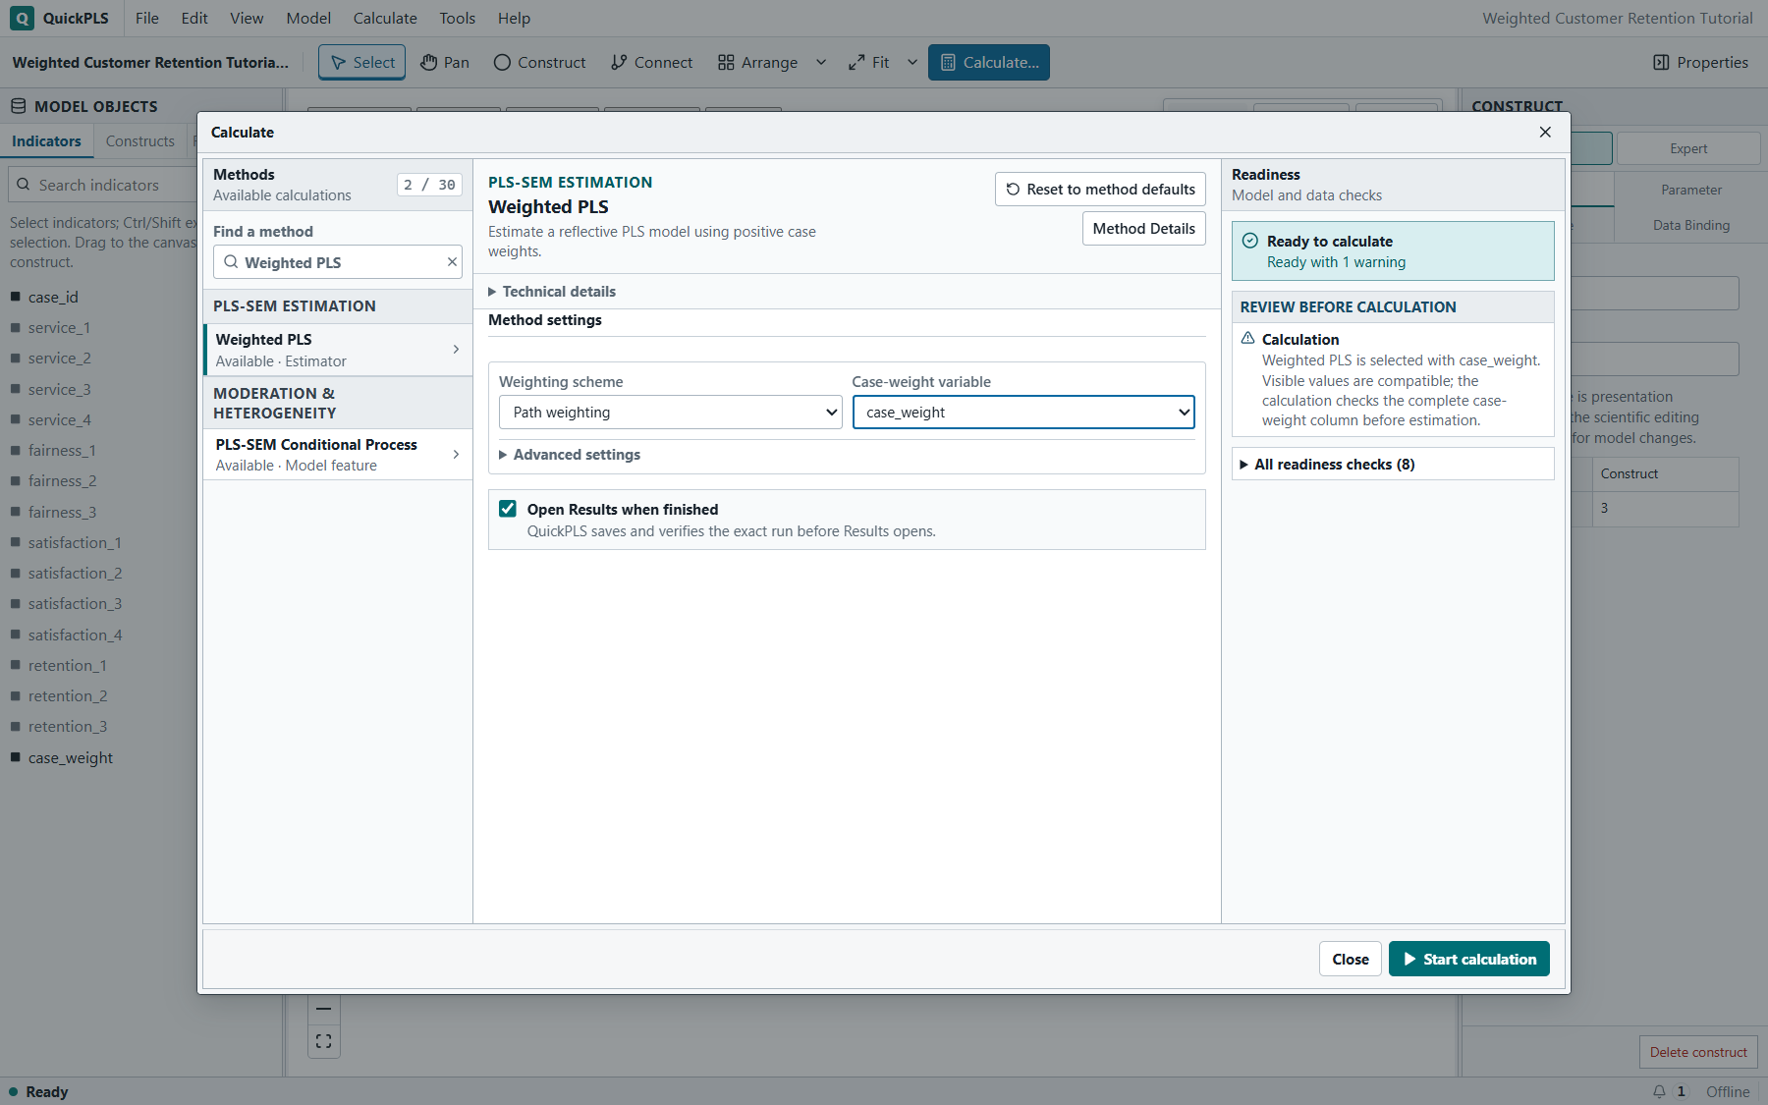1768x1105 pixels.
Task: Click the canvas zoom out button
Action: point(324,1009)
